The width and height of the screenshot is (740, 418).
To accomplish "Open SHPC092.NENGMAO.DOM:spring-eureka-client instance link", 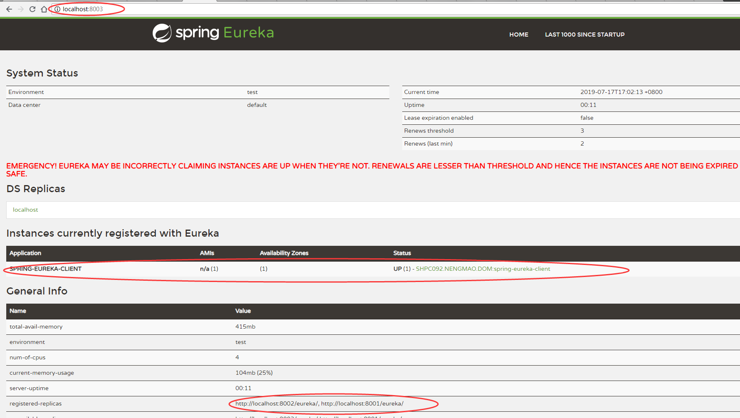I will click(x=483, y=269).
